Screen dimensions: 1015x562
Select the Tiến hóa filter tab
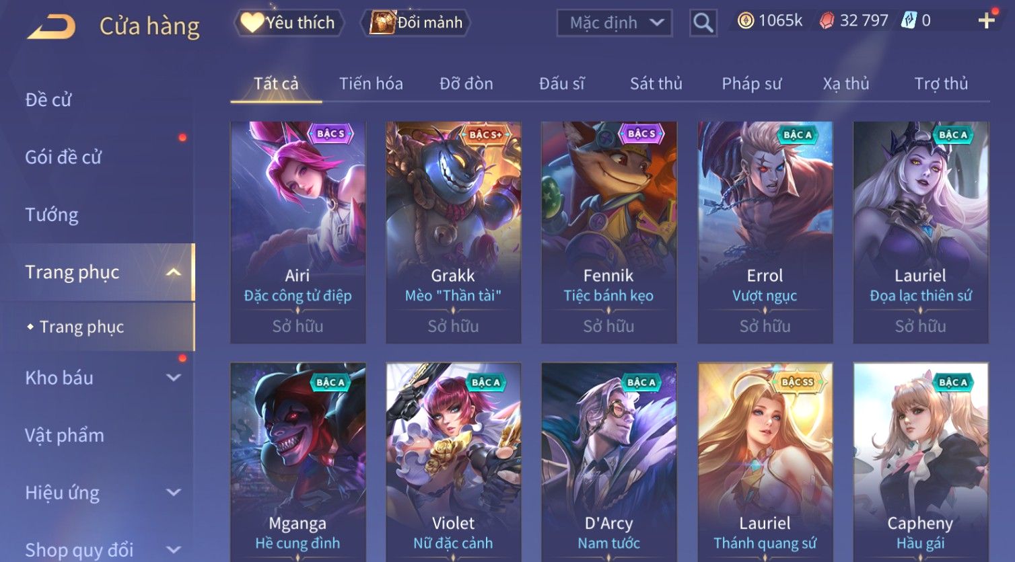pos(371,83)
